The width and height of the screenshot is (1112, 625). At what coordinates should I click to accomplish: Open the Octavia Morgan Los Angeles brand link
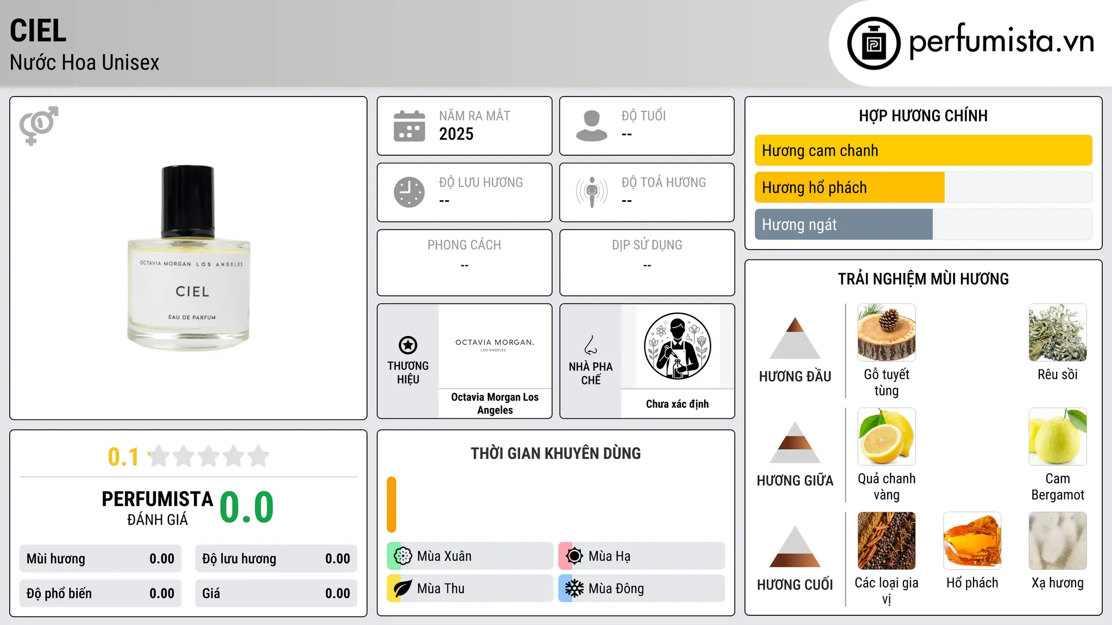[x=495, y=404]
